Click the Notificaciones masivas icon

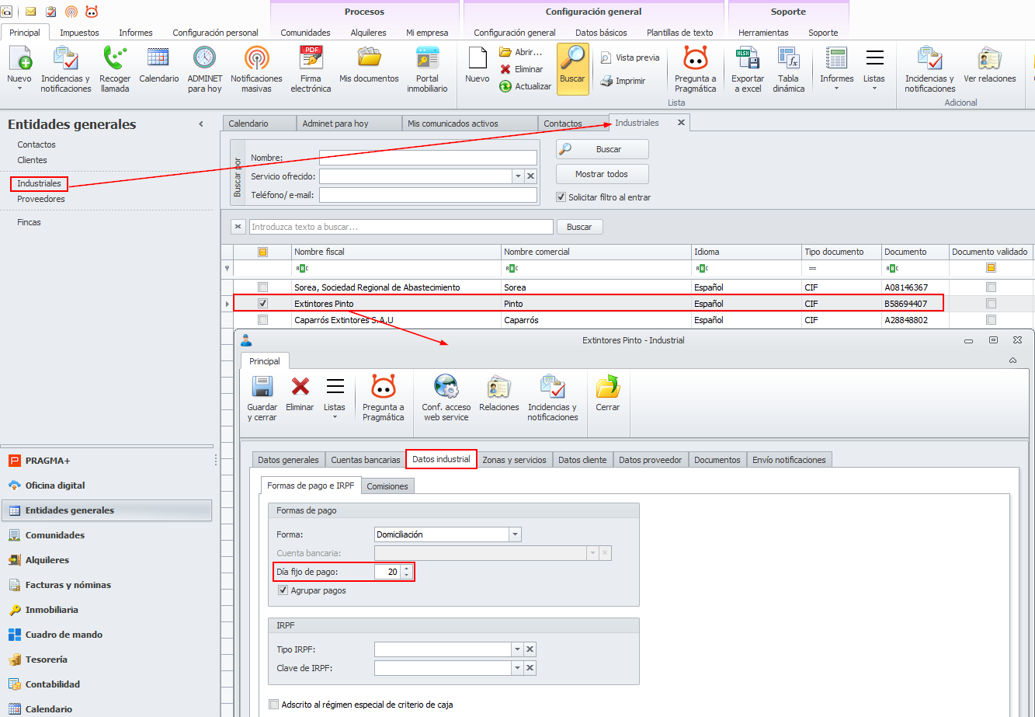[x=256, y=69]
